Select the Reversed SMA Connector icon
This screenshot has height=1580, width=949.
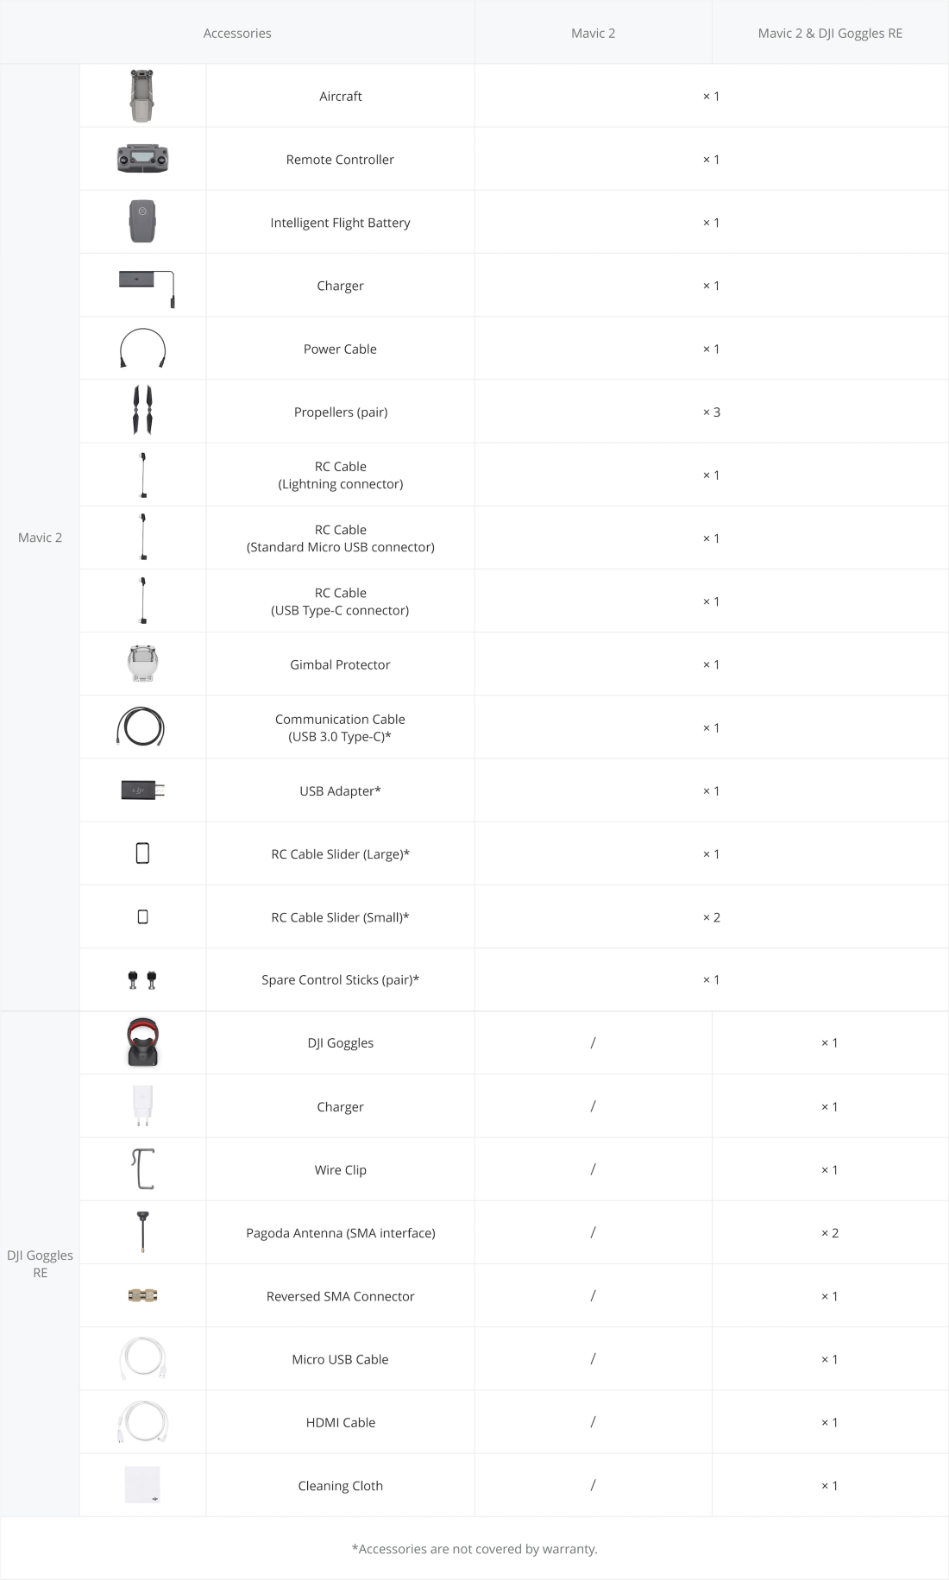142,1295
